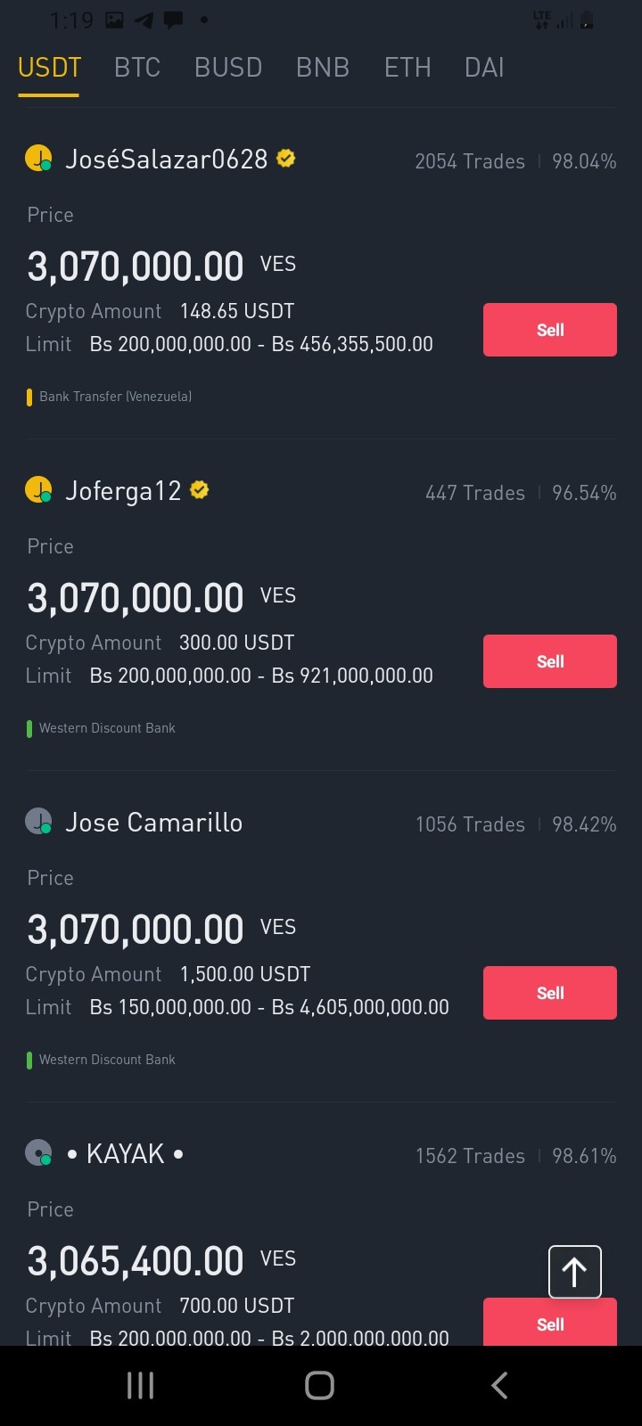Tap Sell on Joferga12's offer
Viewport: 642px width, 1426px height.
pos(550,661)
